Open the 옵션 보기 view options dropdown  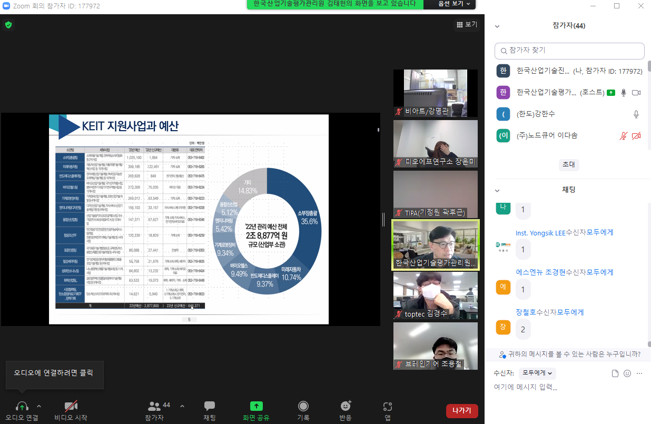tap(454, 4)
